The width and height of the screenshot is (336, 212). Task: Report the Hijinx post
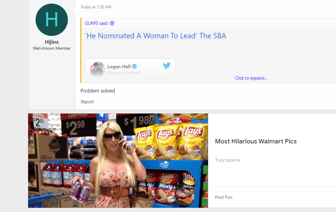click(x=87, y=102)
